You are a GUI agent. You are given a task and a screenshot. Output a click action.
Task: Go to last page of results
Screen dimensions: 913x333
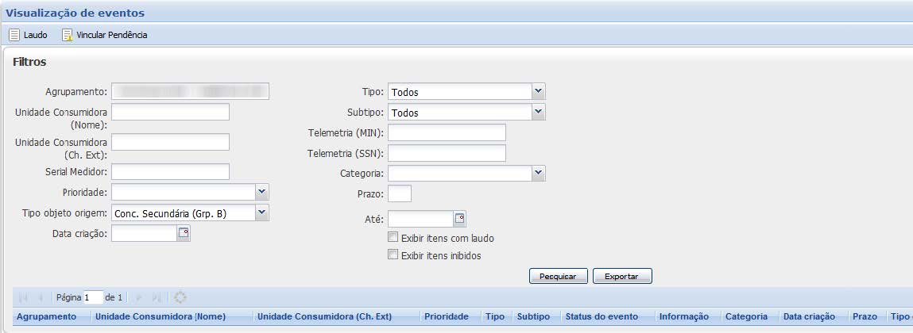tap(157, 297)
